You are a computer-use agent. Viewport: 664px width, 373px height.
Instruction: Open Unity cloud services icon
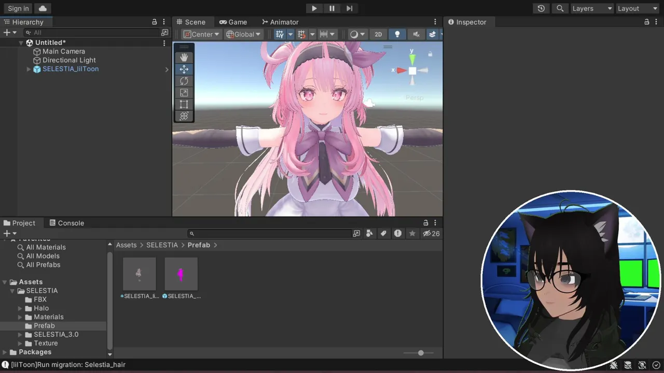click(x=43, y=8)
